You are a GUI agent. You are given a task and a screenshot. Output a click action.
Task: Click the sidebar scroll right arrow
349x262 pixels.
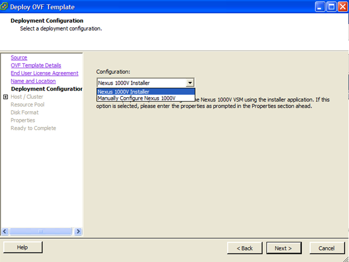click(x=78, y=231)
